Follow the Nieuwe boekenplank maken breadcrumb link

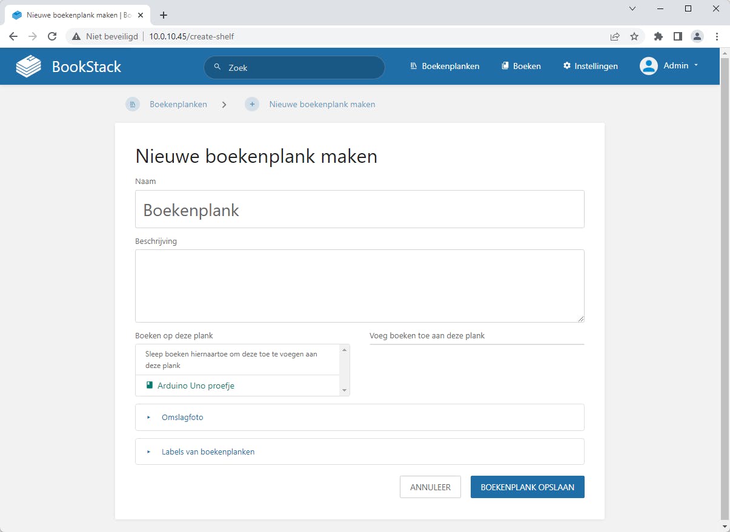coord(322,104)
